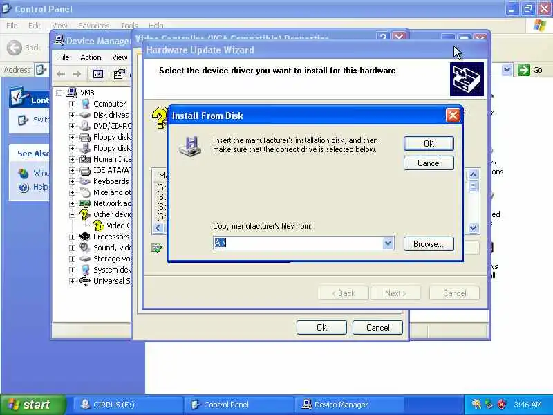Screen dimensions: 553x415
Task: Click Device Manager back arrow toolbar icon
Action: point(61,74)
